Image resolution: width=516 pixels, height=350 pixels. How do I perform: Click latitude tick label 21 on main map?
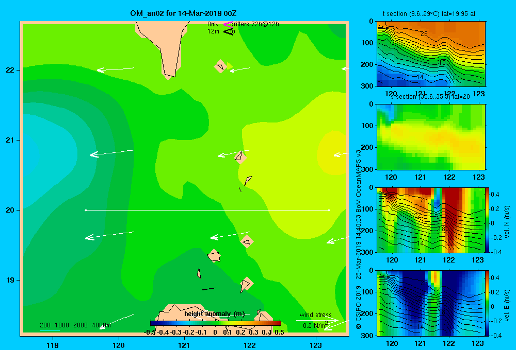point(10,140)
